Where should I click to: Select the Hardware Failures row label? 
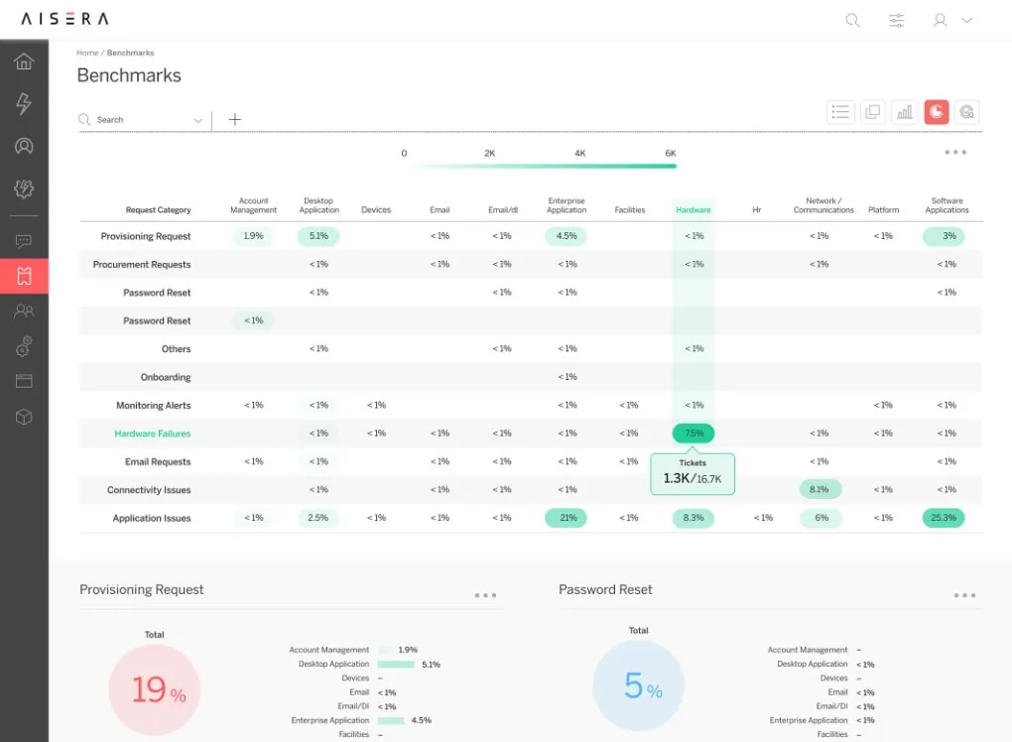point(152,433)
